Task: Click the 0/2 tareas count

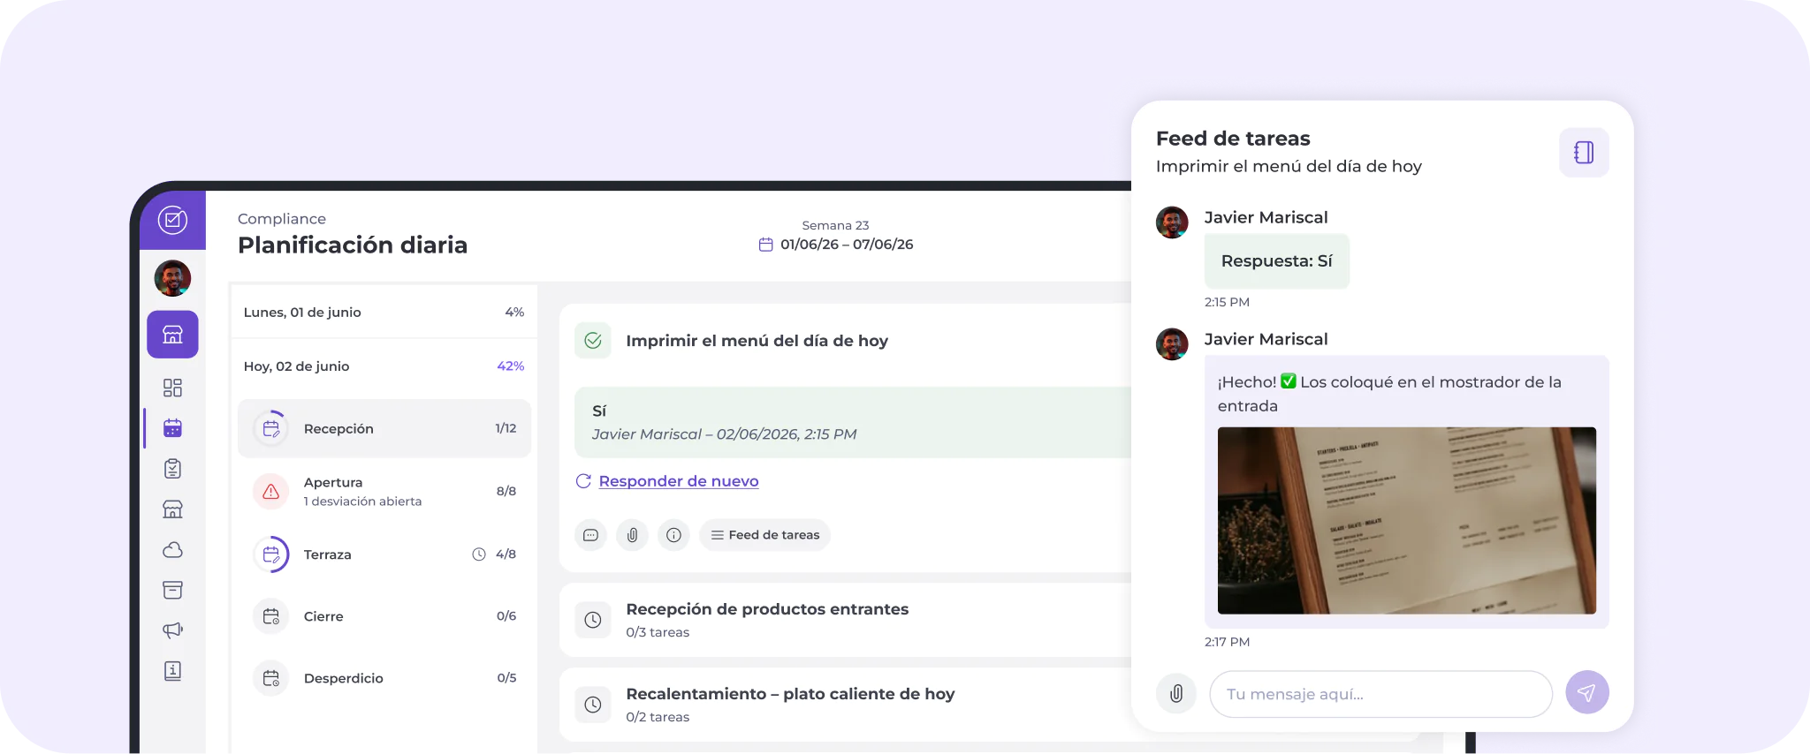Action: click(658, 717)
